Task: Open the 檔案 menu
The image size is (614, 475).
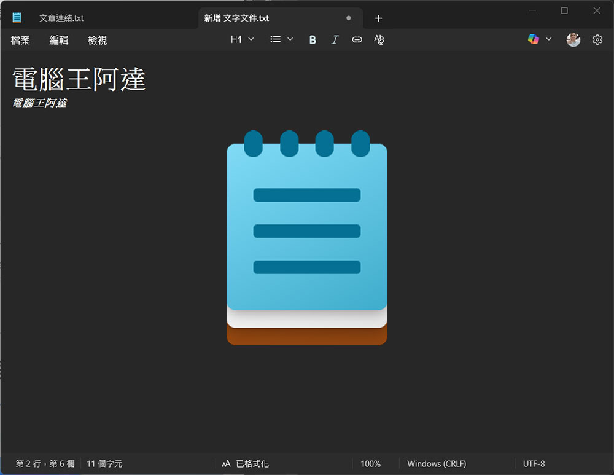Action: tap(20, 40)
